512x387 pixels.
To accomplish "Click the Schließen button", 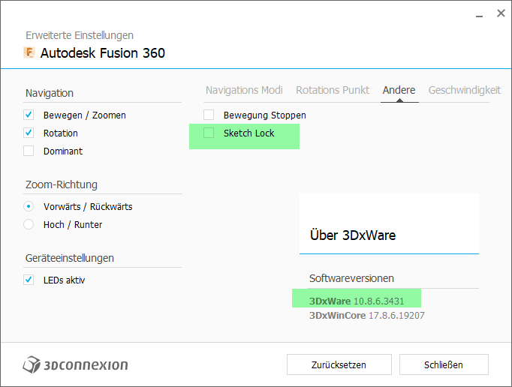I will point(444,365).
